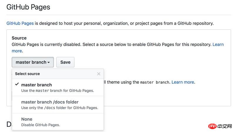Open Learn more link after theme text
The image size is (235, 132).
(x=183, y=82)
